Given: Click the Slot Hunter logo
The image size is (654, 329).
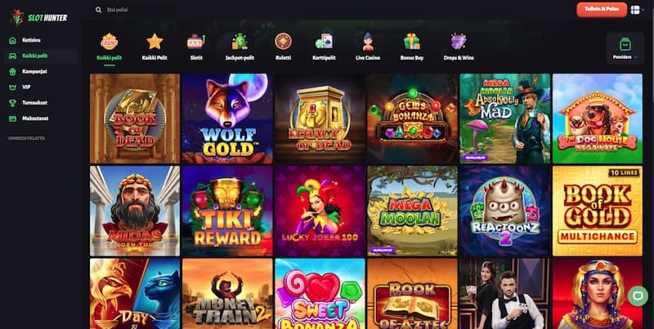Looking at the screenshot, I should [x=38, y=17].
